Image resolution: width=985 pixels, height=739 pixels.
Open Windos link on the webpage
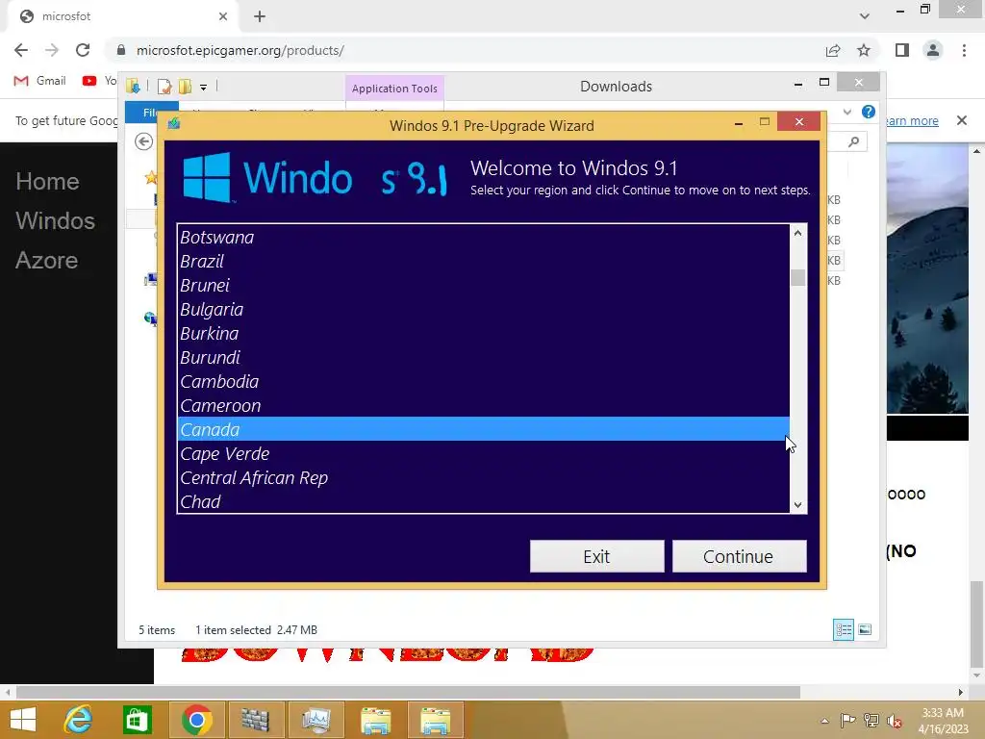click(55, 221)
